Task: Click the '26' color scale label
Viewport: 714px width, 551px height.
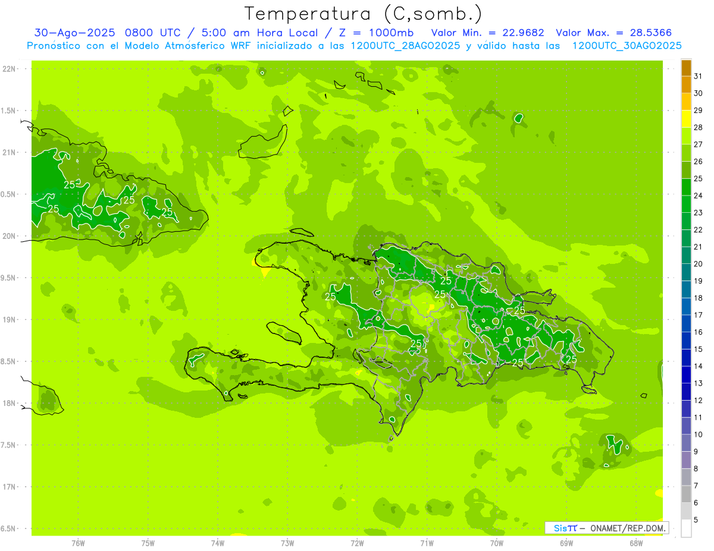Action: pyautogui.click(x=699, y=162)
